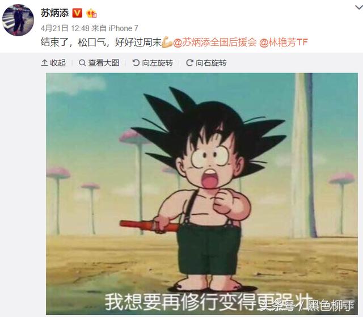Image resolution: width=363 pixels, height=317 pixels.
Task: Click the rotate-left arrow icon
Action: coord(136,63)
